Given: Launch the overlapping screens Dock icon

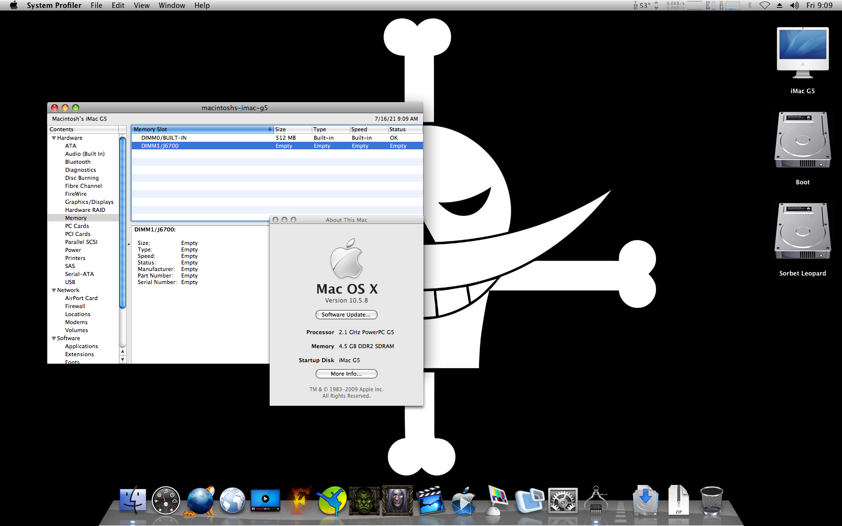Looking at the screenshot, I should click(x=530, y=500).
